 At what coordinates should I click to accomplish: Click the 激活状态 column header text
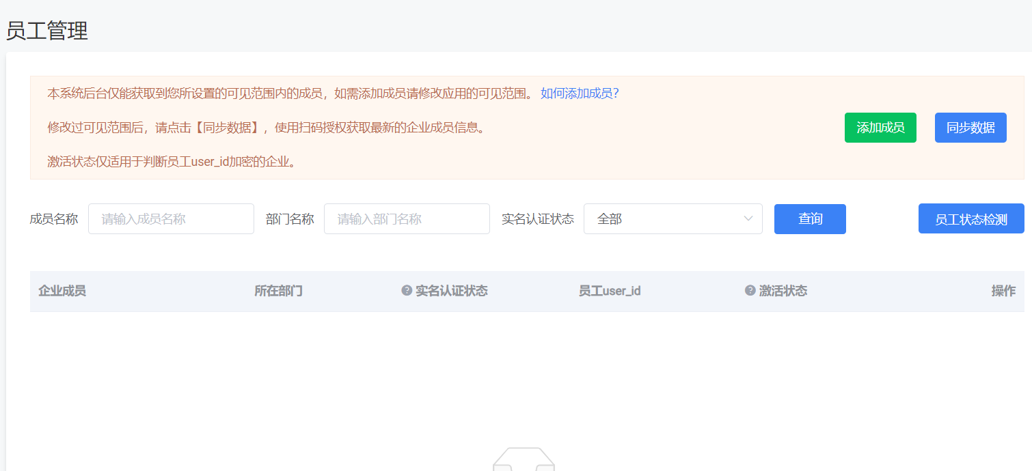tap(783, 291)
